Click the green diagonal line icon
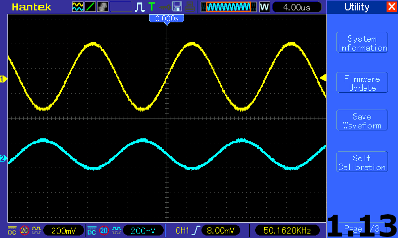The image size is (398, 238). pos(90,7)
